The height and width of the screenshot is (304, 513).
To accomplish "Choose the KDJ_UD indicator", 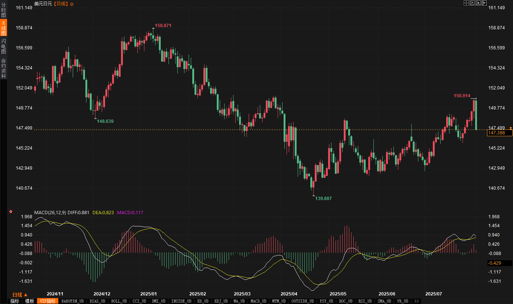I will tap(222, 301).
